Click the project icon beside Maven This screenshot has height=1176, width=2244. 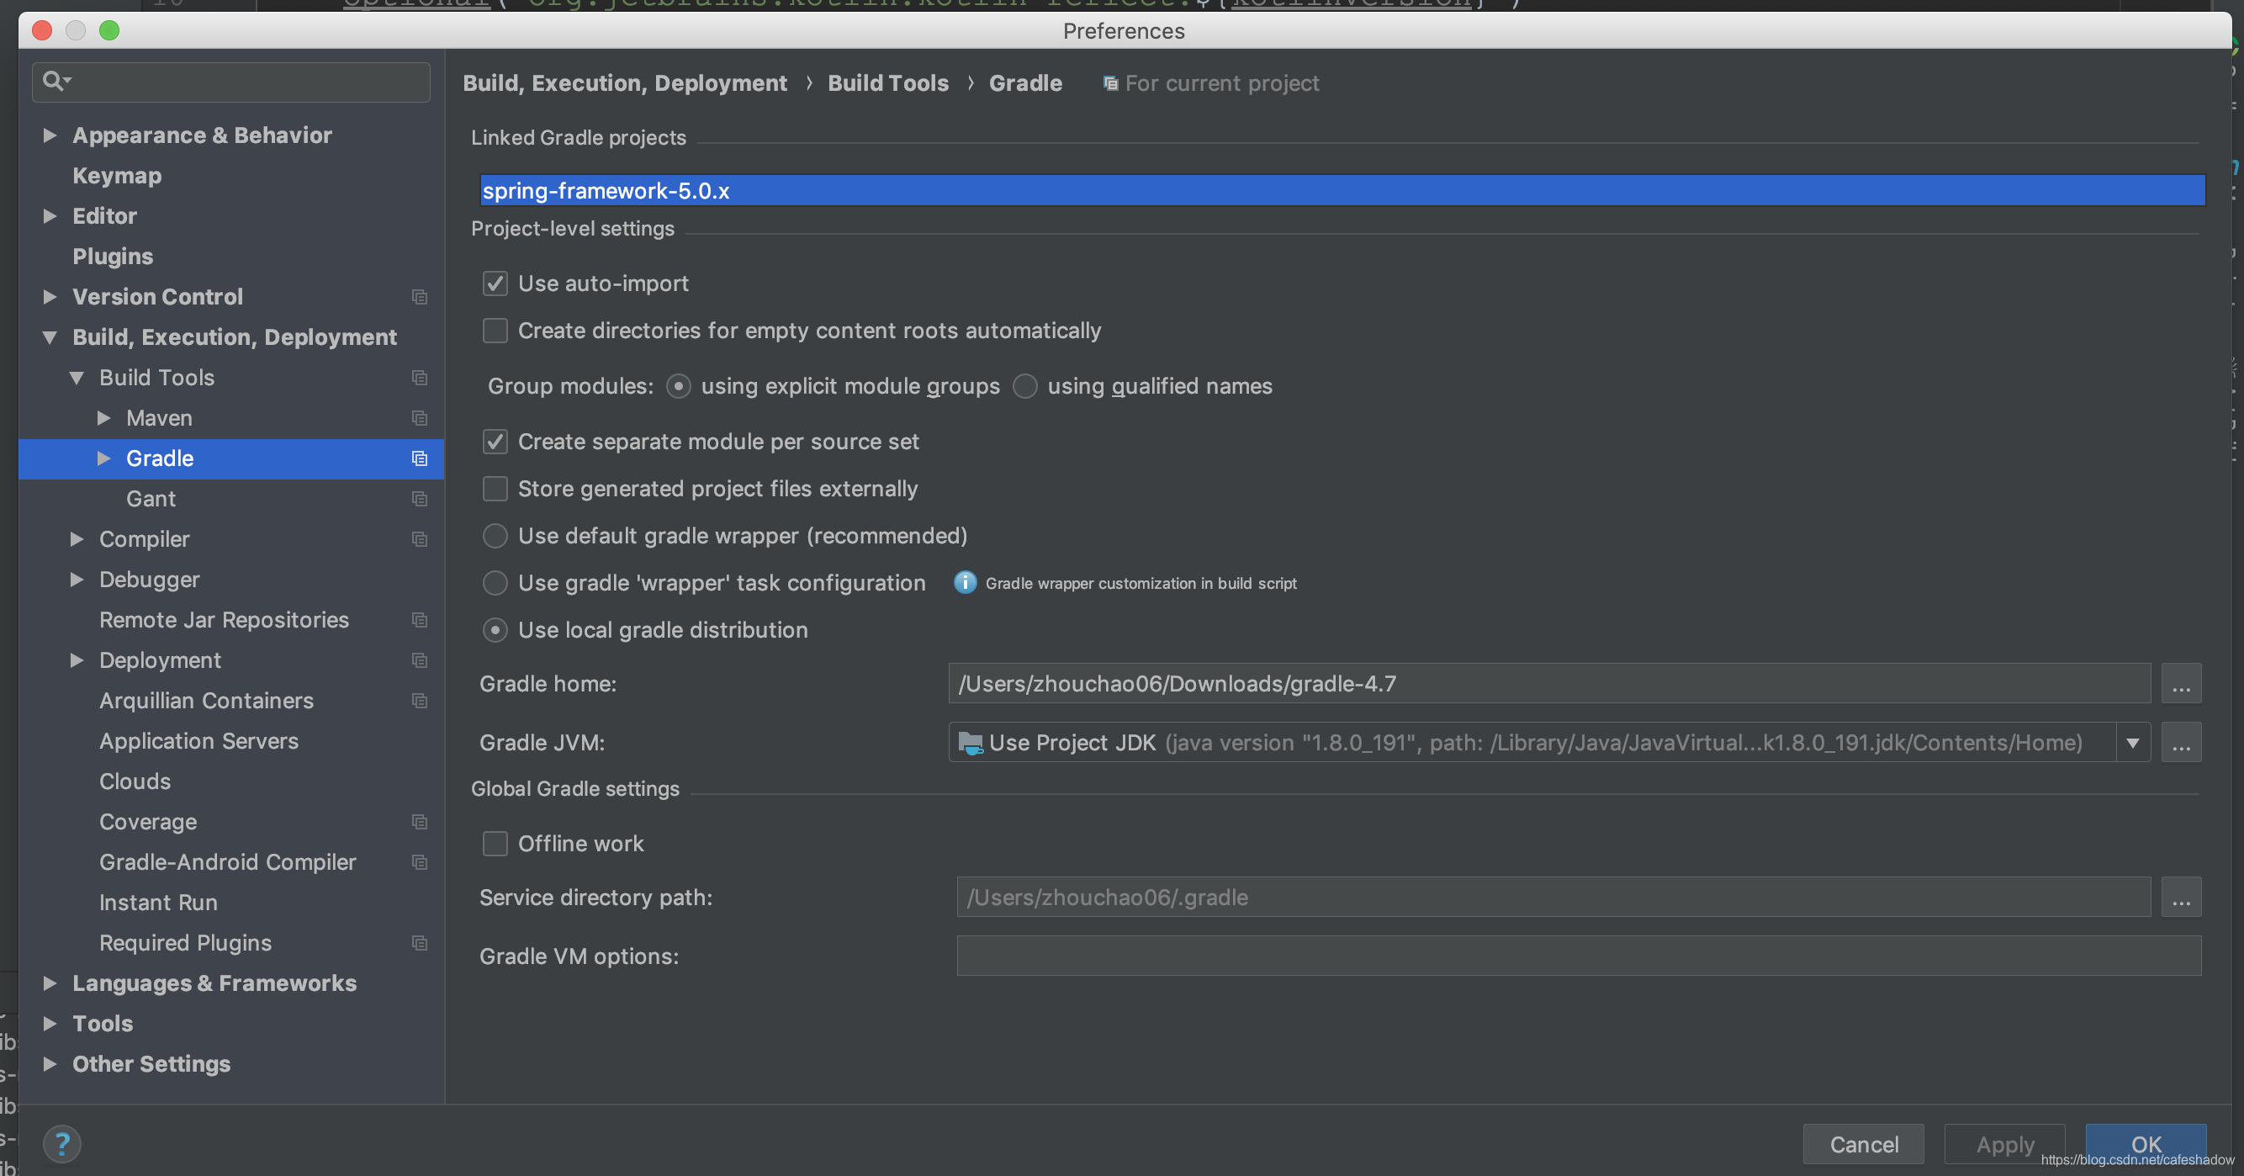point(419,418)
